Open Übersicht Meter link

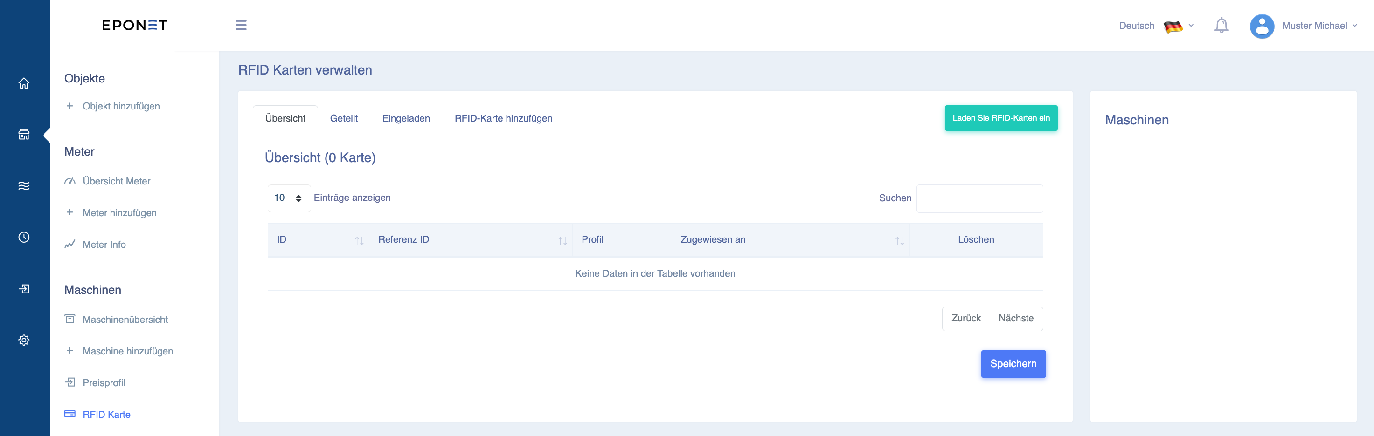click(116, 181)
